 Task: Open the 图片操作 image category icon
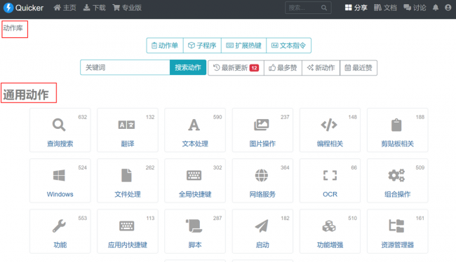(262, 125)
